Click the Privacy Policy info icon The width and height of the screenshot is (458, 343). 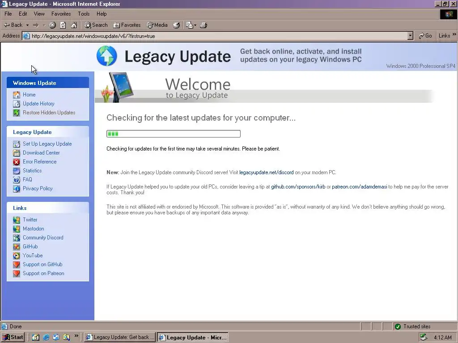17,189
